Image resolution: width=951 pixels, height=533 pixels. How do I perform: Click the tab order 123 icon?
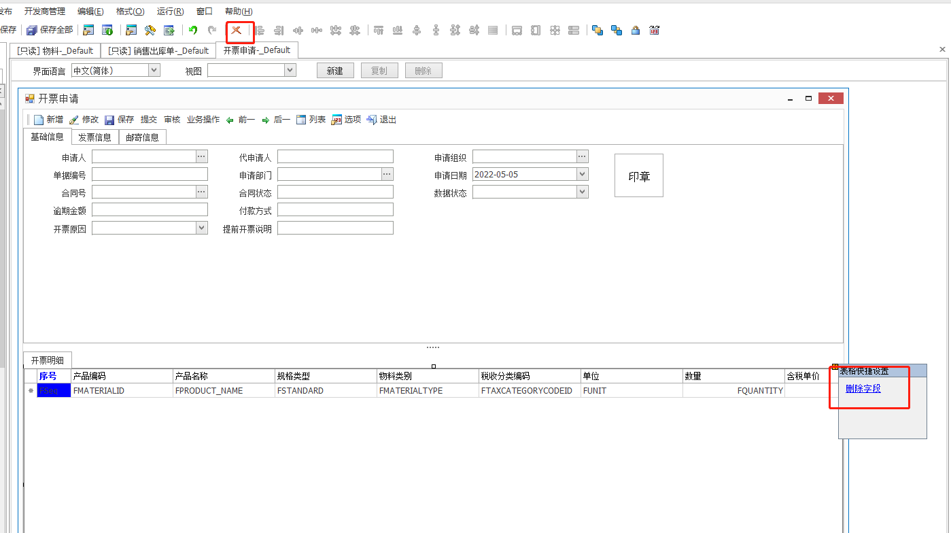point(655,30)
